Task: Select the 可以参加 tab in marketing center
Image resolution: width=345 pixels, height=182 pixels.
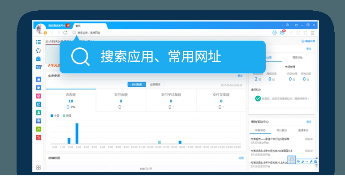Action: [283, 130]
